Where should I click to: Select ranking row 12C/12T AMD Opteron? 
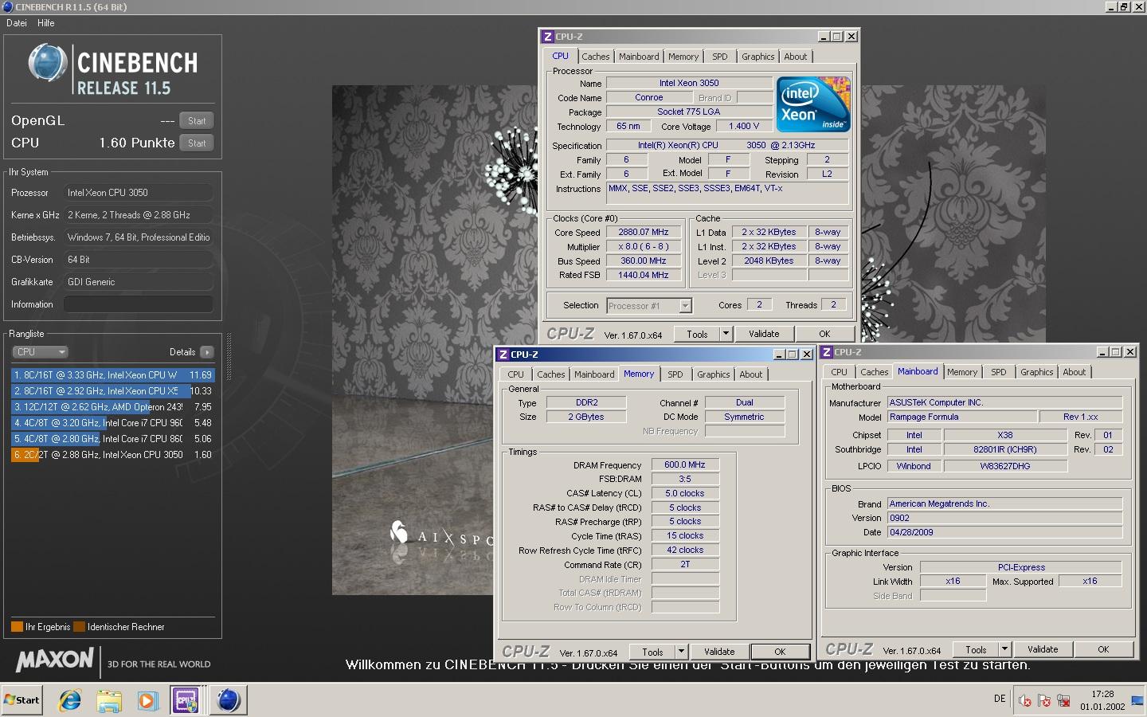[x=112, y=407]
